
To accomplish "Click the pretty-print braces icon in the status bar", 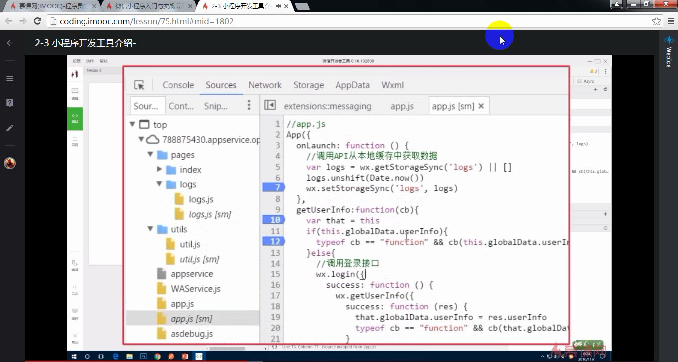I will coord(275,346).
